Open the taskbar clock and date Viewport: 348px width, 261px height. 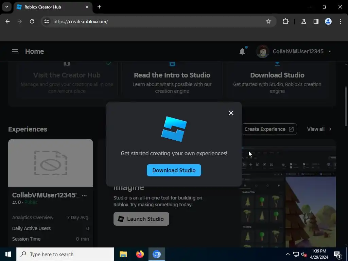pyautogui.click(x=319, y=254)
